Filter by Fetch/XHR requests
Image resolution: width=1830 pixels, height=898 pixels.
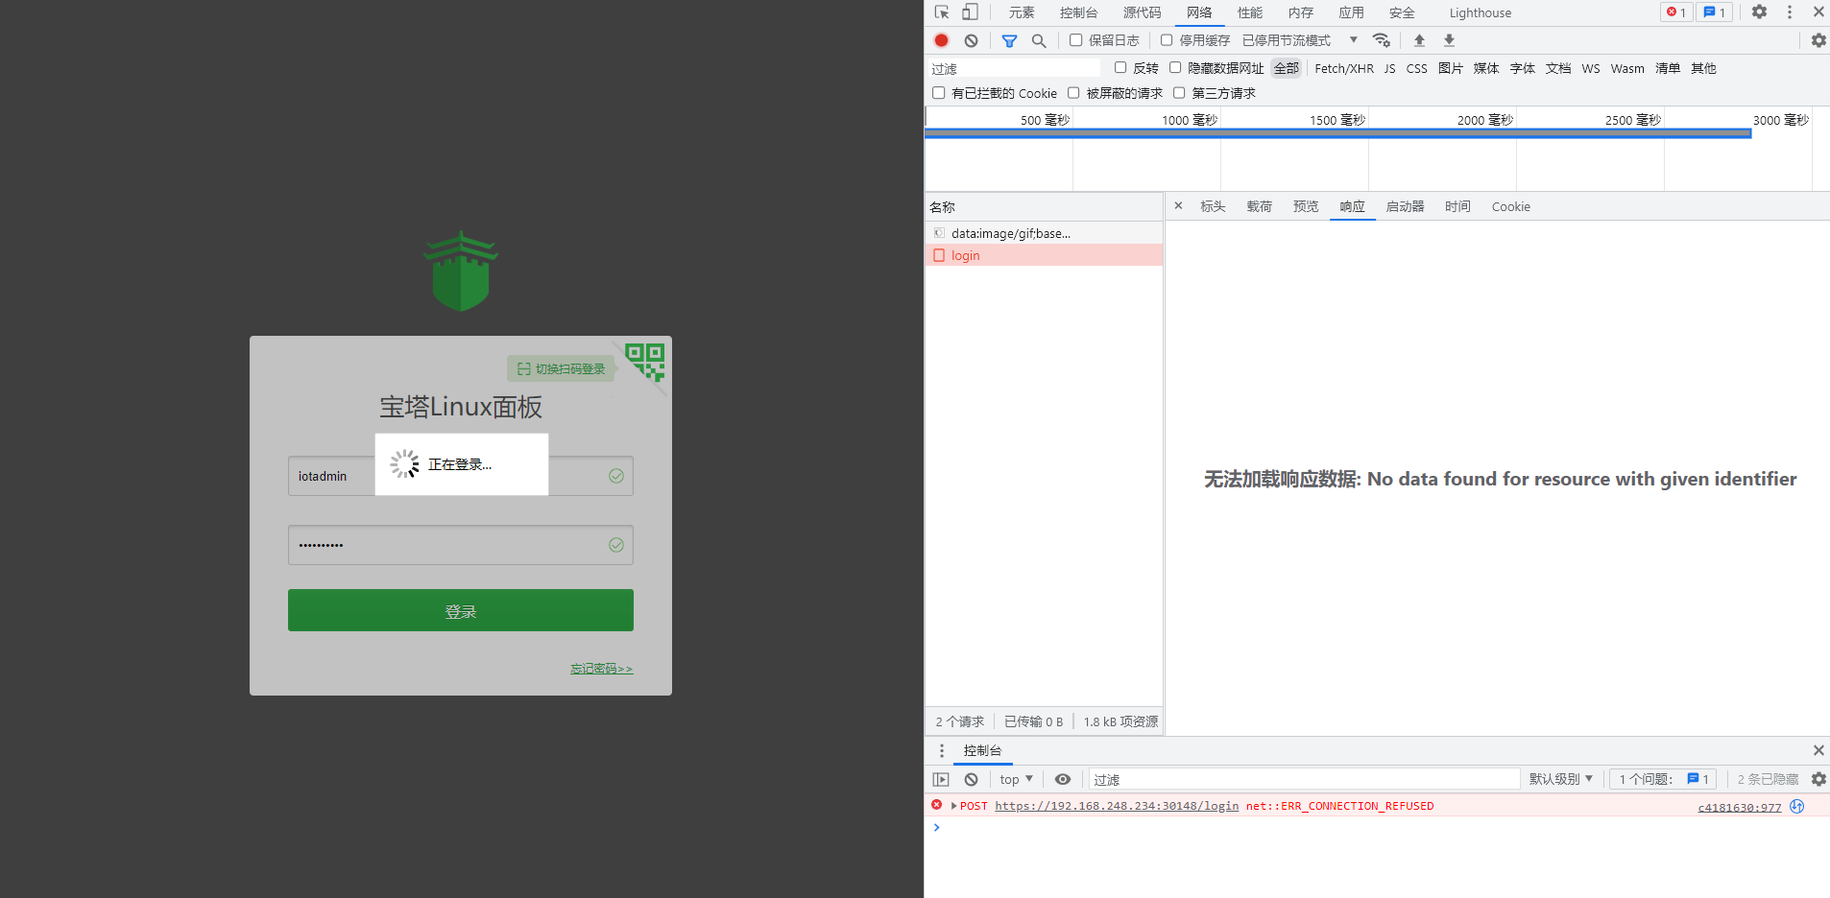(x=1344, y=68)
